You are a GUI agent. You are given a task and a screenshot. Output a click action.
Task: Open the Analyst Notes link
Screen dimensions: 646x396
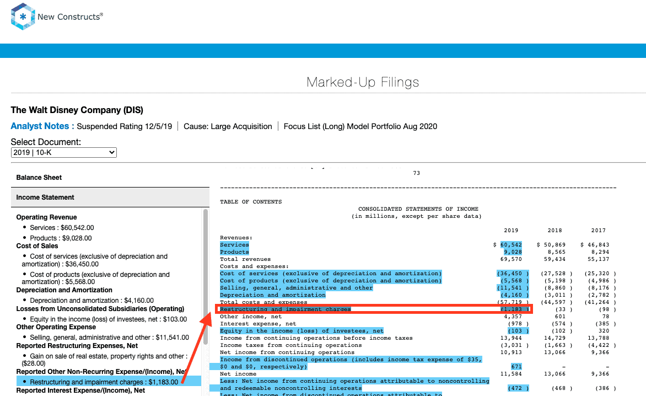pos(42,126)
